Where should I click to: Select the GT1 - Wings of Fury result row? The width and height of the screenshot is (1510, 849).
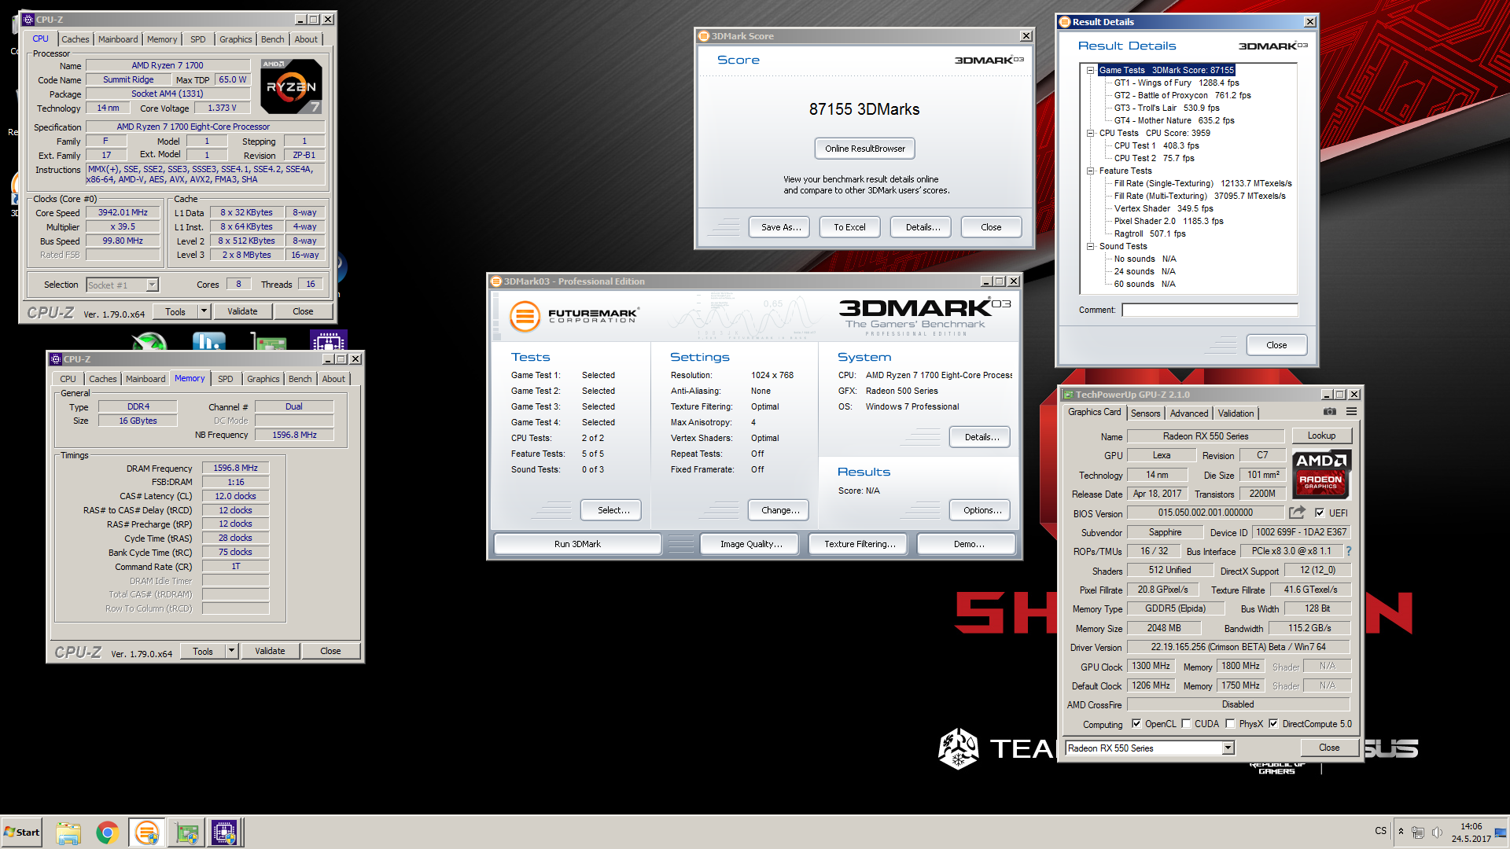pos(1176,83)
